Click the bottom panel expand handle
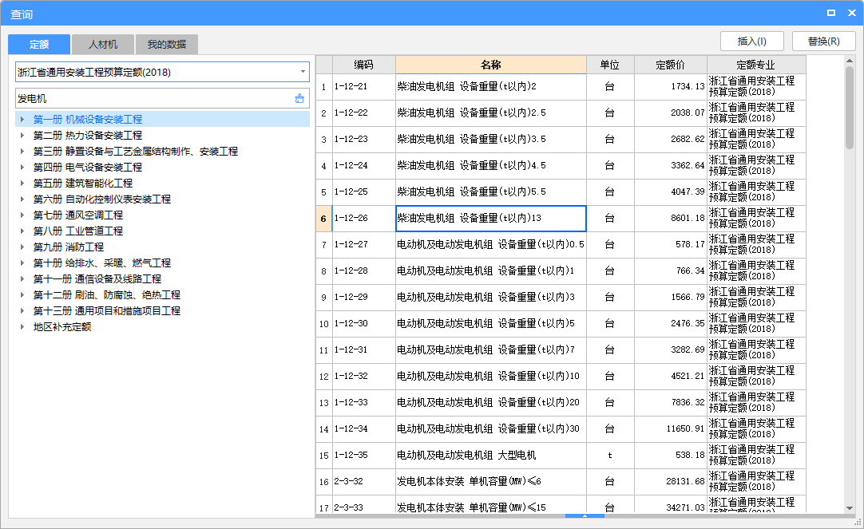 [585, 515]
